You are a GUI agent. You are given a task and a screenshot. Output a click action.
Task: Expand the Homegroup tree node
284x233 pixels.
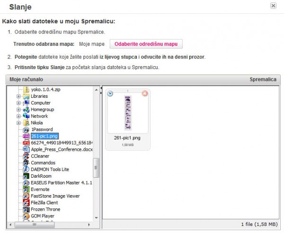tap(18, 110)
